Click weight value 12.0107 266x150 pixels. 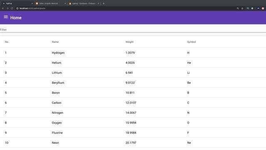(x=131, y=103)
